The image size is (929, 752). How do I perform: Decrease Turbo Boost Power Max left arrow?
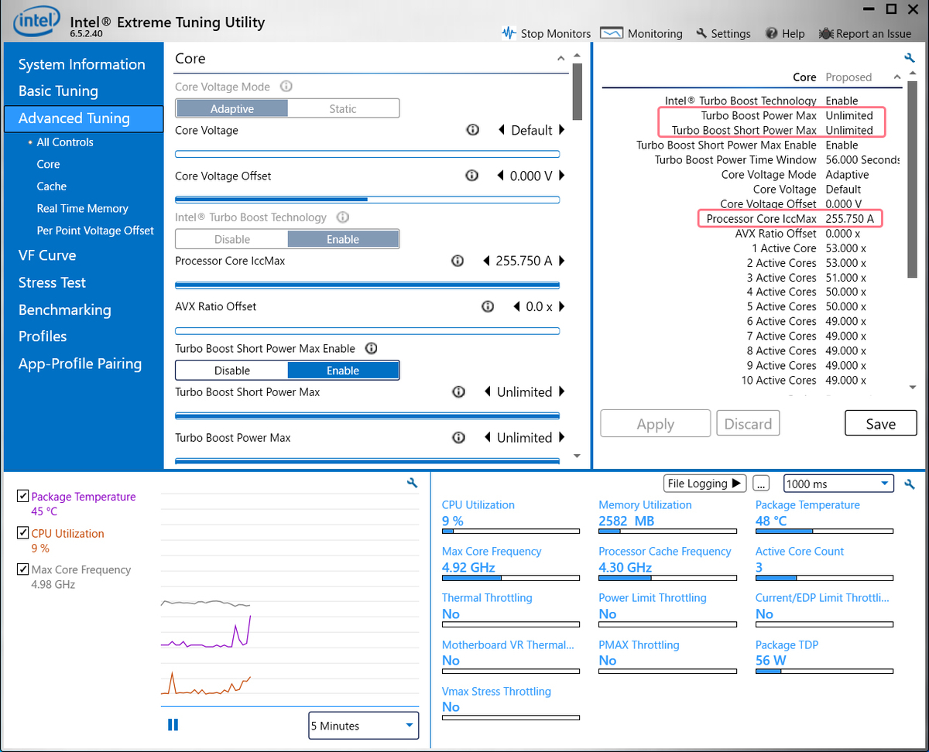coord(487,437)
